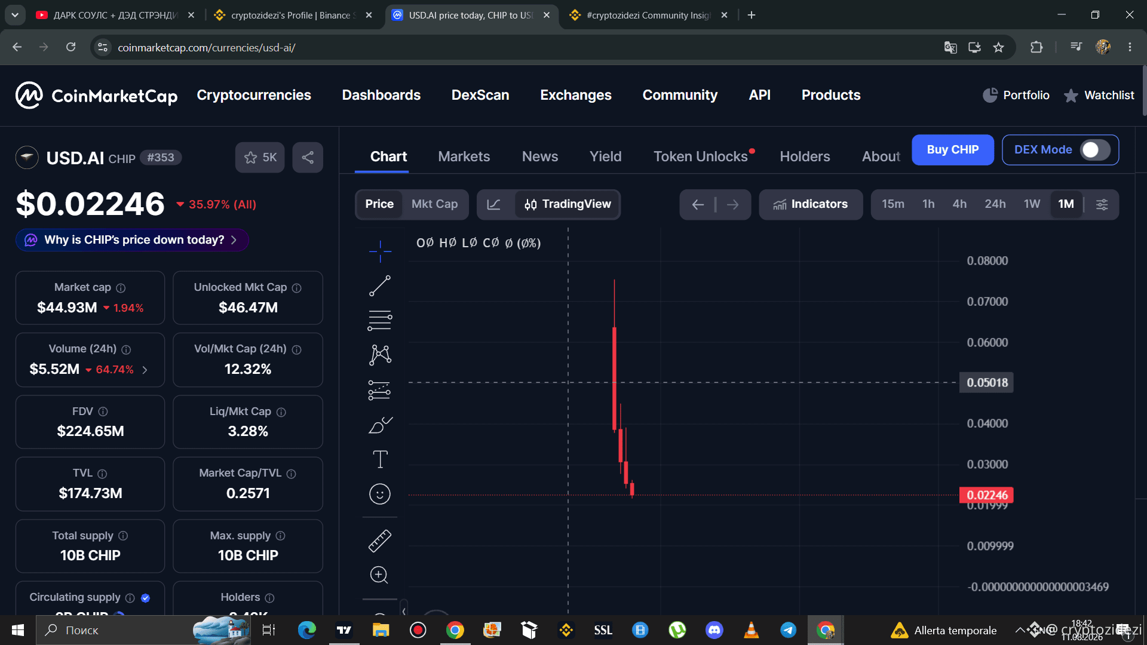
Task: Select the XABCD pattern drawing tool
Action: click(x=380, y=355)
